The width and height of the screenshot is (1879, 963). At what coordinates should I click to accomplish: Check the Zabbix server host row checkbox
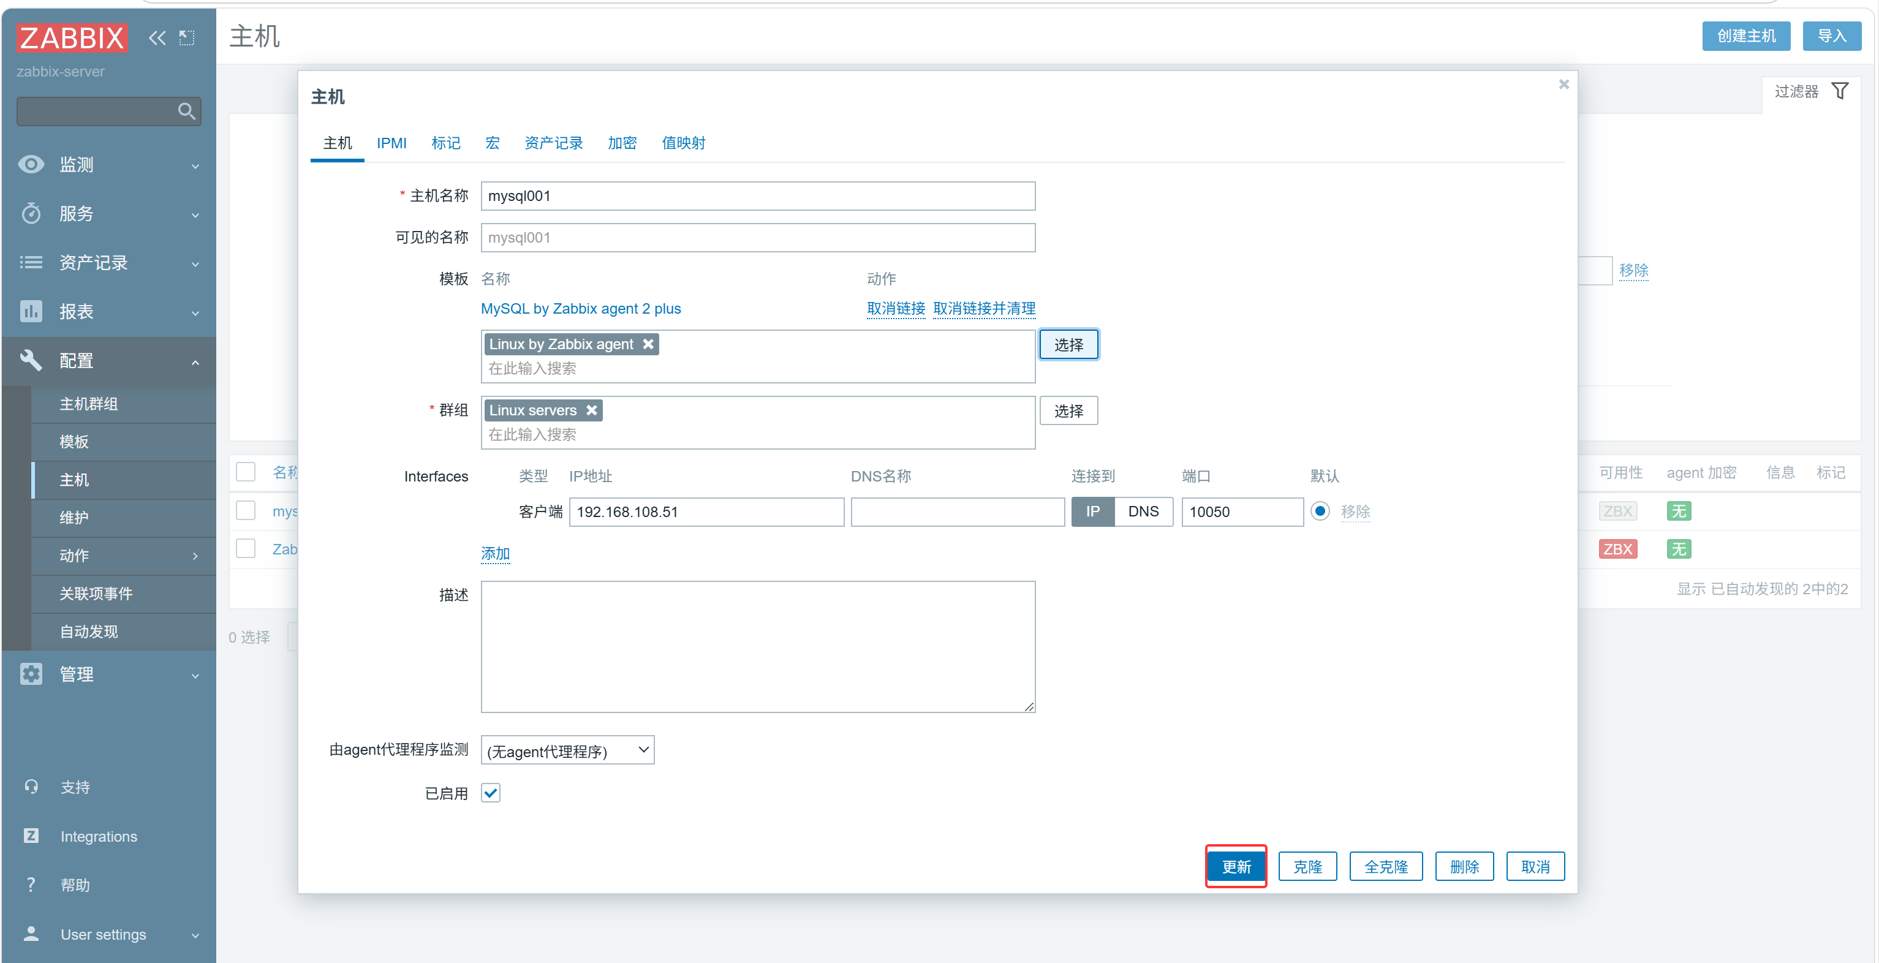click(246, 548)
